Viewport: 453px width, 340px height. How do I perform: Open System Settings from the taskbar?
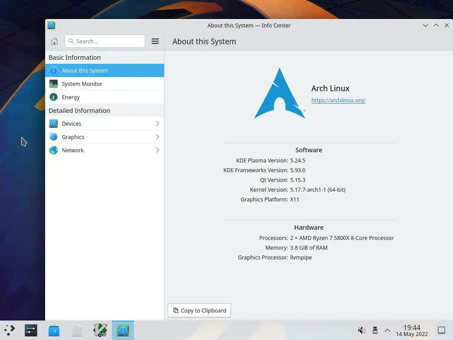click(x=31, y=330)
